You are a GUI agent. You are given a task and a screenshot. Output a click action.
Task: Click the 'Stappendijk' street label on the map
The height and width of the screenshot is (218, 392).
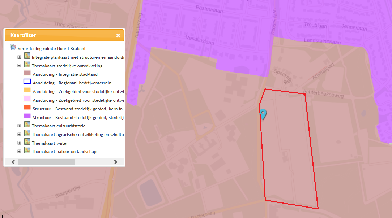[x=68, y=191]
